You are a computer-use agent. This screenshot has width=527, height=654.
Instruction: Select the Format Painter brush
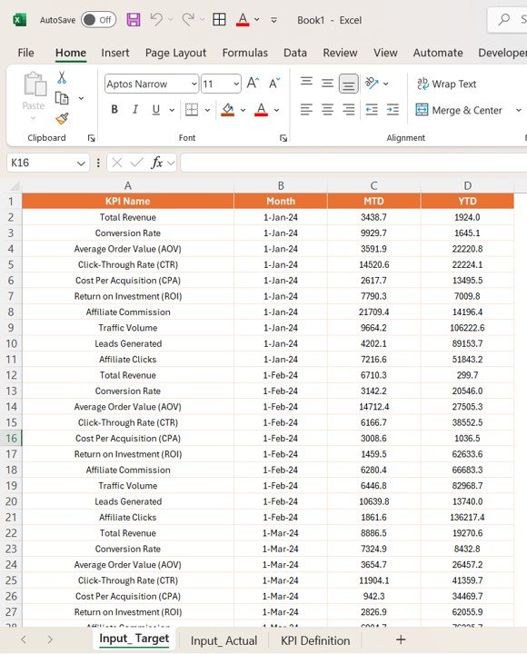click(x=62, y=119)
